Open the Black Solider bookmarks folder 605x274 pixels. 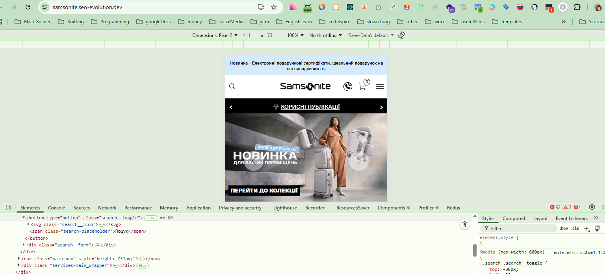click(x=33, y=22)
